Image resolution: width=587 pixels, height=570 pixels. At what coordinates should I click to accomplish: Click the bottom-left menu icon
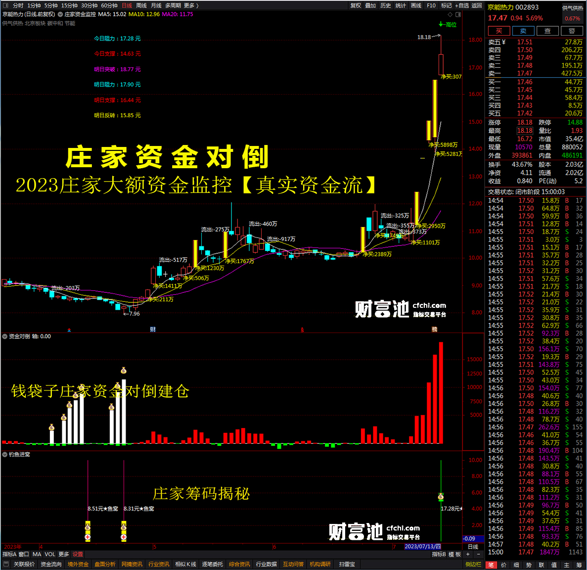pyautogui.click(x=5, y=564)
